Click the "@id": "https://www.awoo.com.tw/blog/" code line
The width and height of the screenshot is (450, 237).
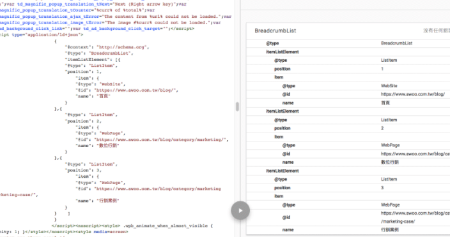(127, 90)
